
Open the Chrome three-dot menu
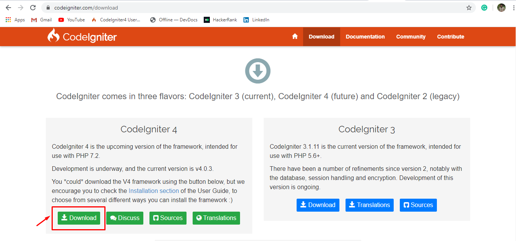pyautogui.click(x=513, y=7)
